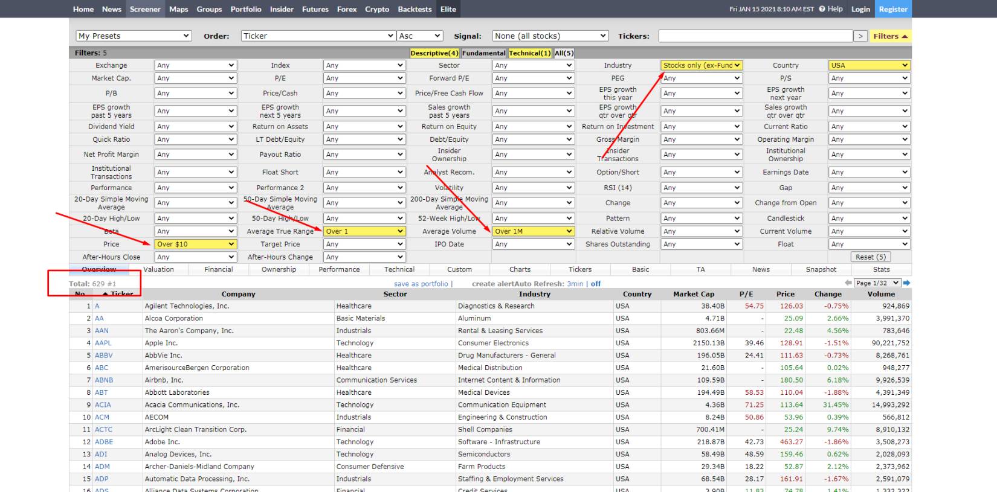
Task: Open the Page 1/32 selector
Action: click(877, 283)
